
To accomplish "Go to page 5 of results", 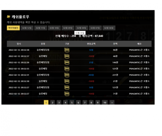I will pos(72,102).
